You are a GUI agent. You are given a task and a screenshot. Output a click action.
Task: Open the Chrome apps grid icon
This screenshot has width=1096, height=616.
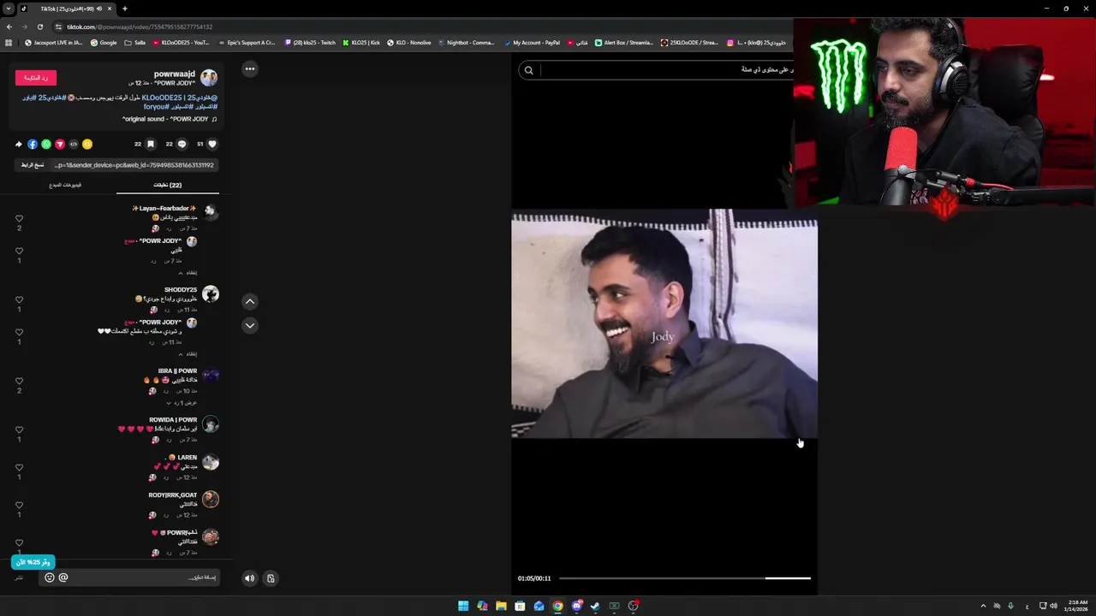[x=9, y=42]
